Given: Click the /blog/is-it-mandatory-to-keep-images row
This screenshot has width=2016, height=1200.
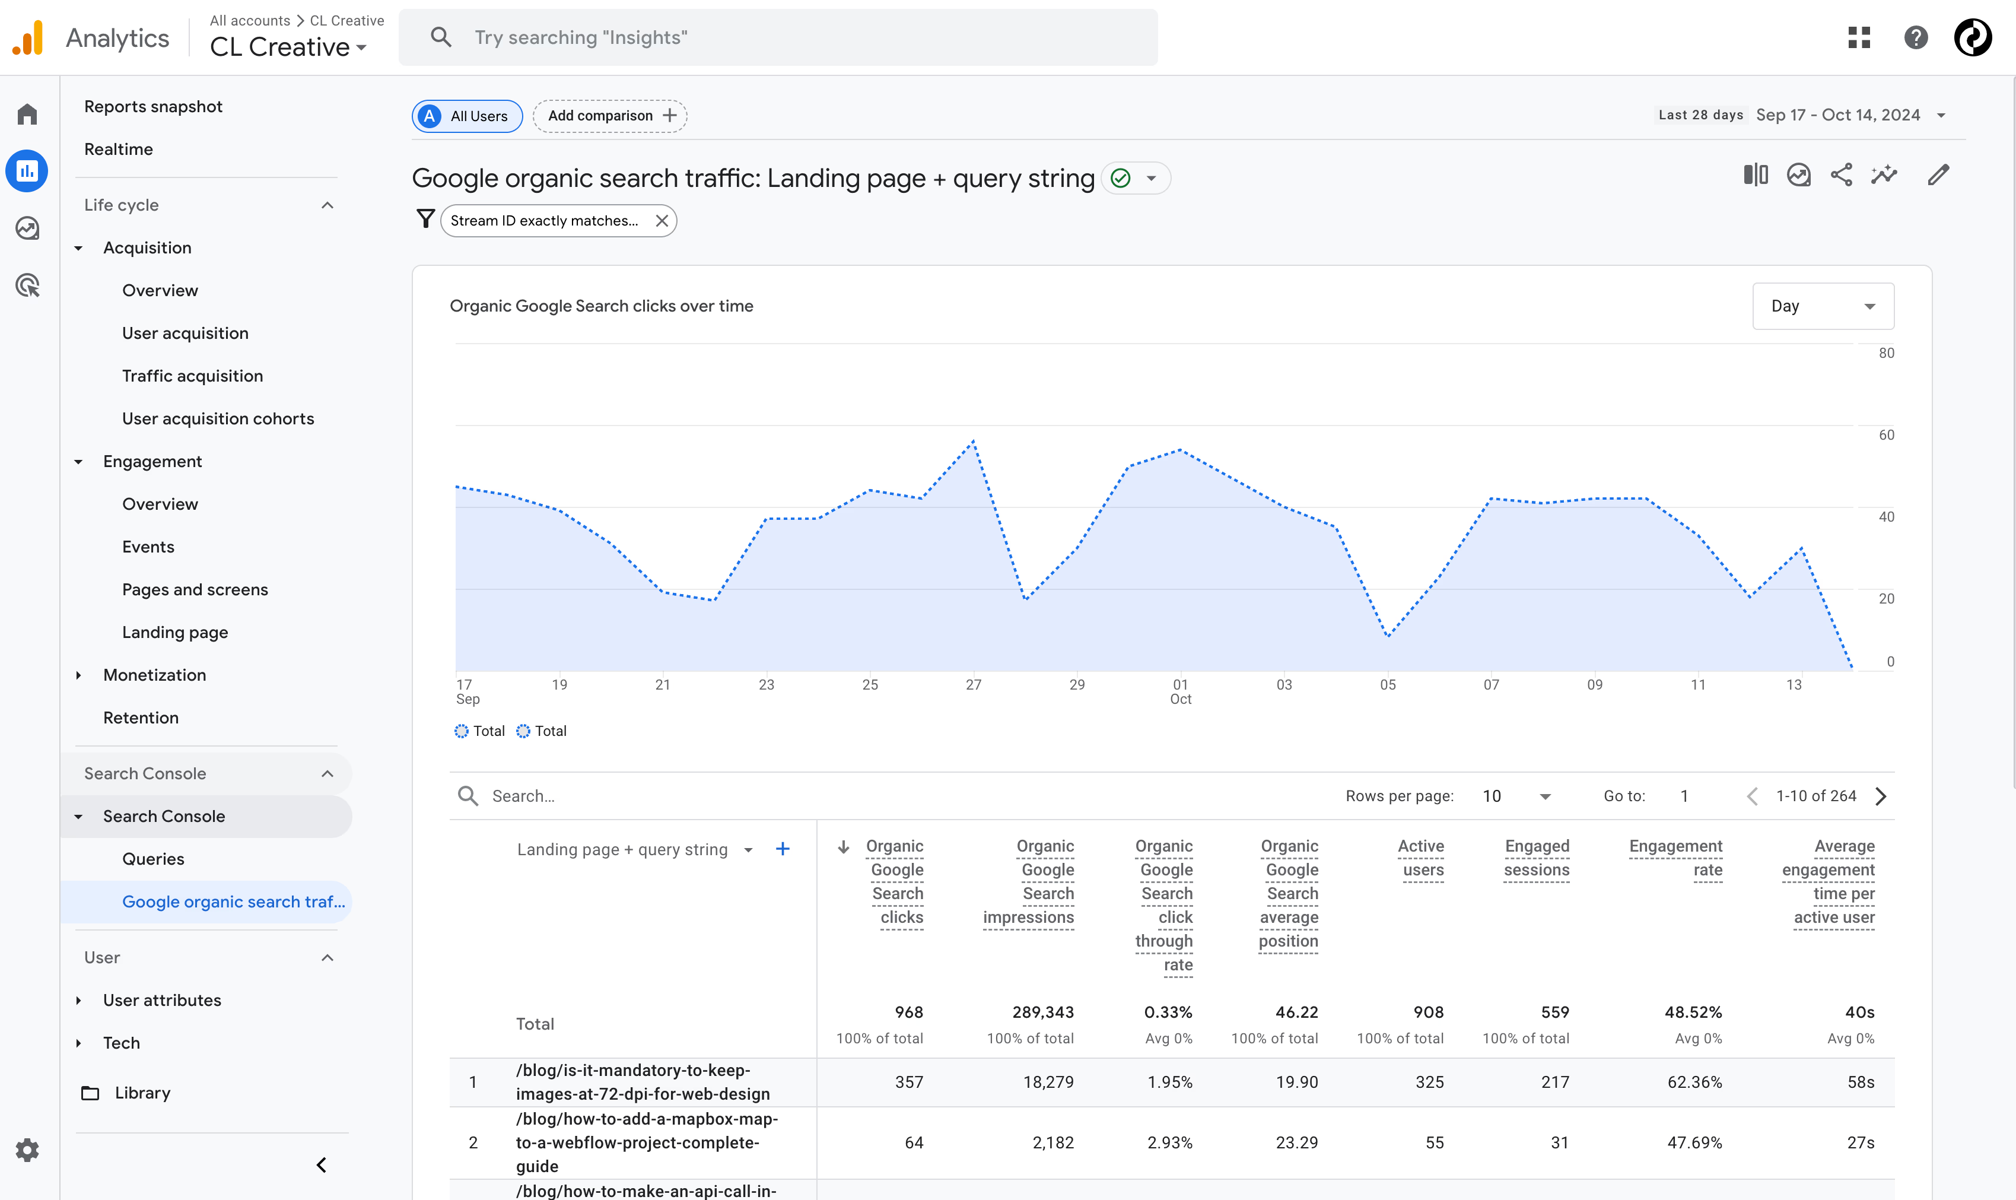Looking at the screenshot, I should click(1171, 1082).
